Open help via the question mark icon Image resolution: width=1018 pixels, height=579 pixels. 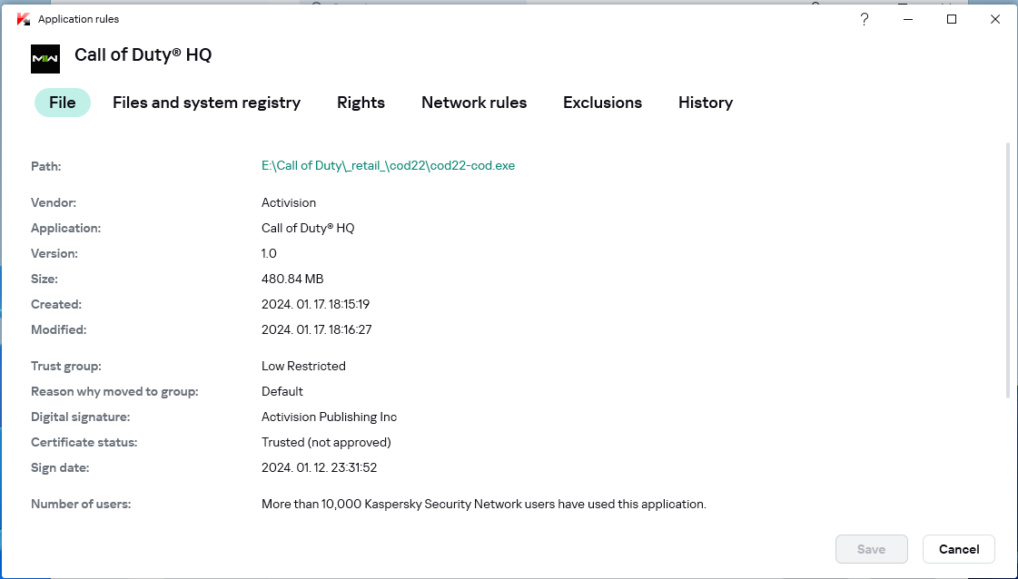[865, 19]
